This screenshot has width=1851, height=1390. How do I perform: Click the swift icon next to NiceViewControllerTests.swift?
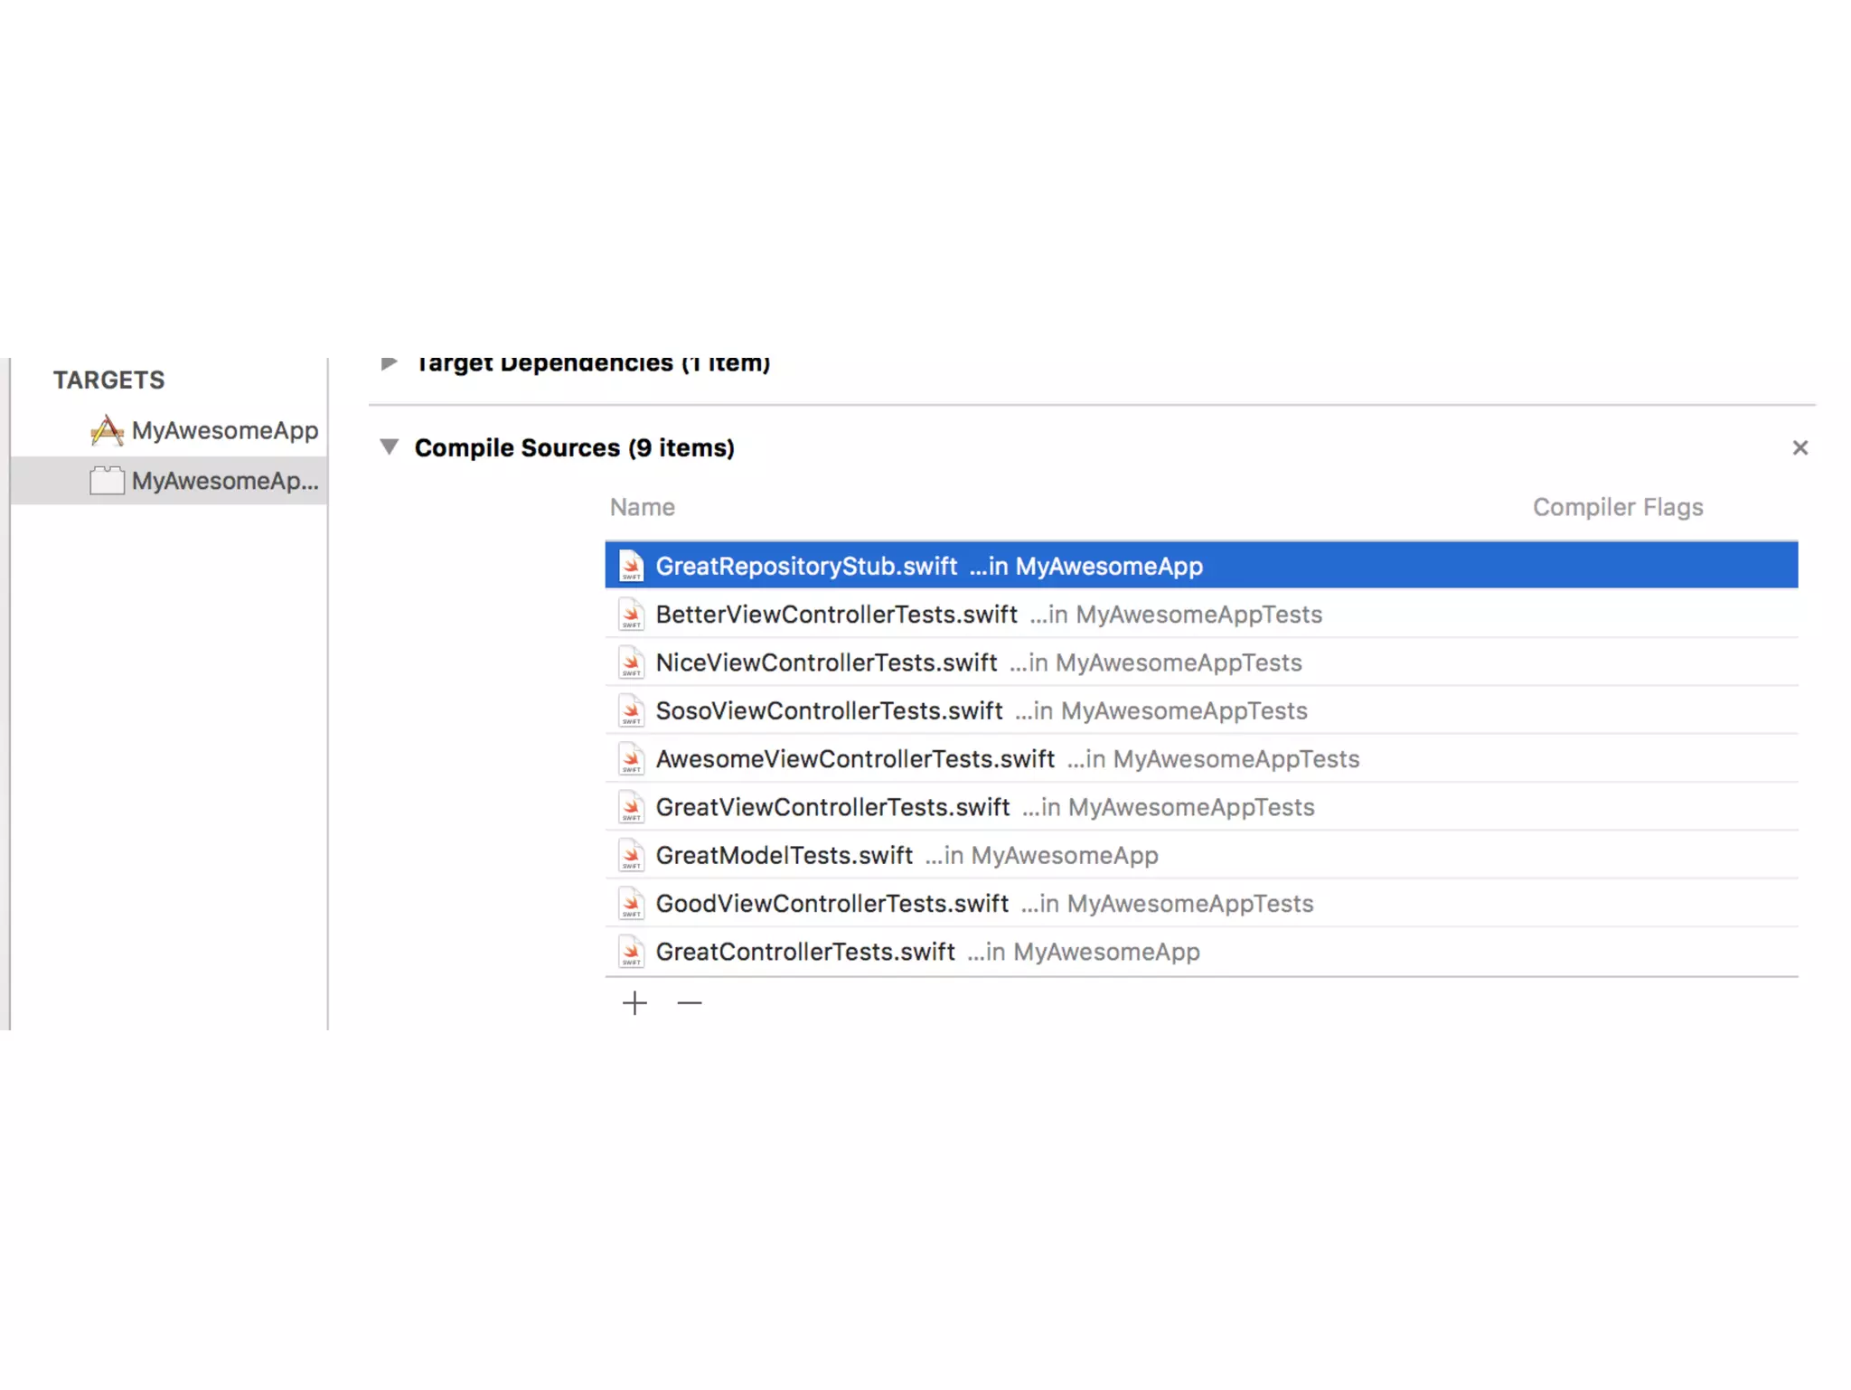[x=631, y=663]
